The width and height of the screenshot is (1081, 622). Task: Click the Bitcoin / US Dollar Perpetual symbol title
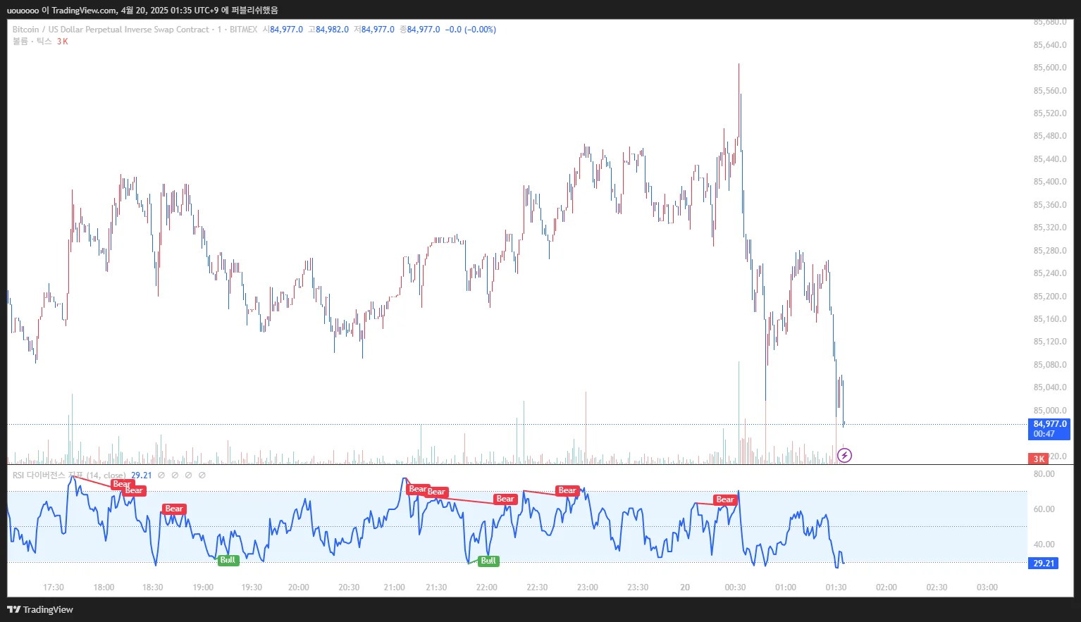(x=111, y=30)
